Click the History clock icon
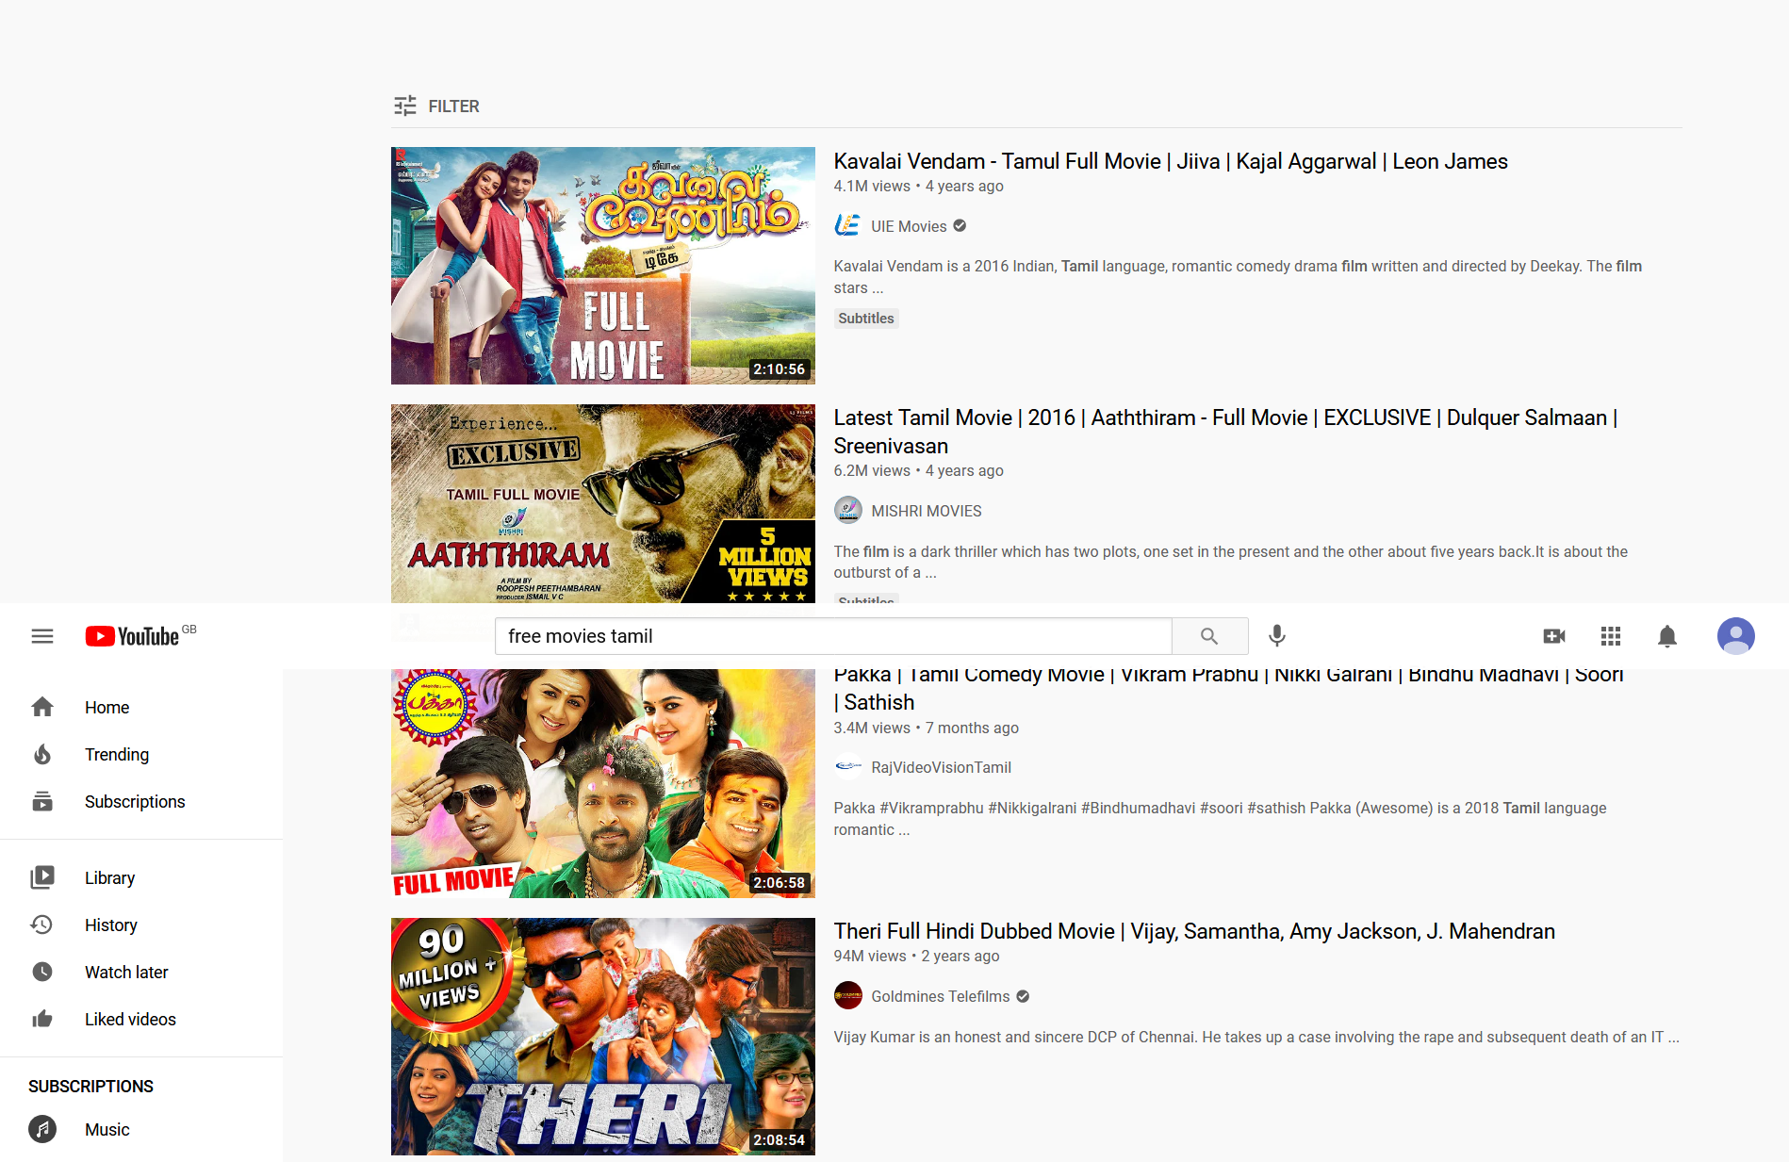 pyautogui.click(x=42, y=925)
